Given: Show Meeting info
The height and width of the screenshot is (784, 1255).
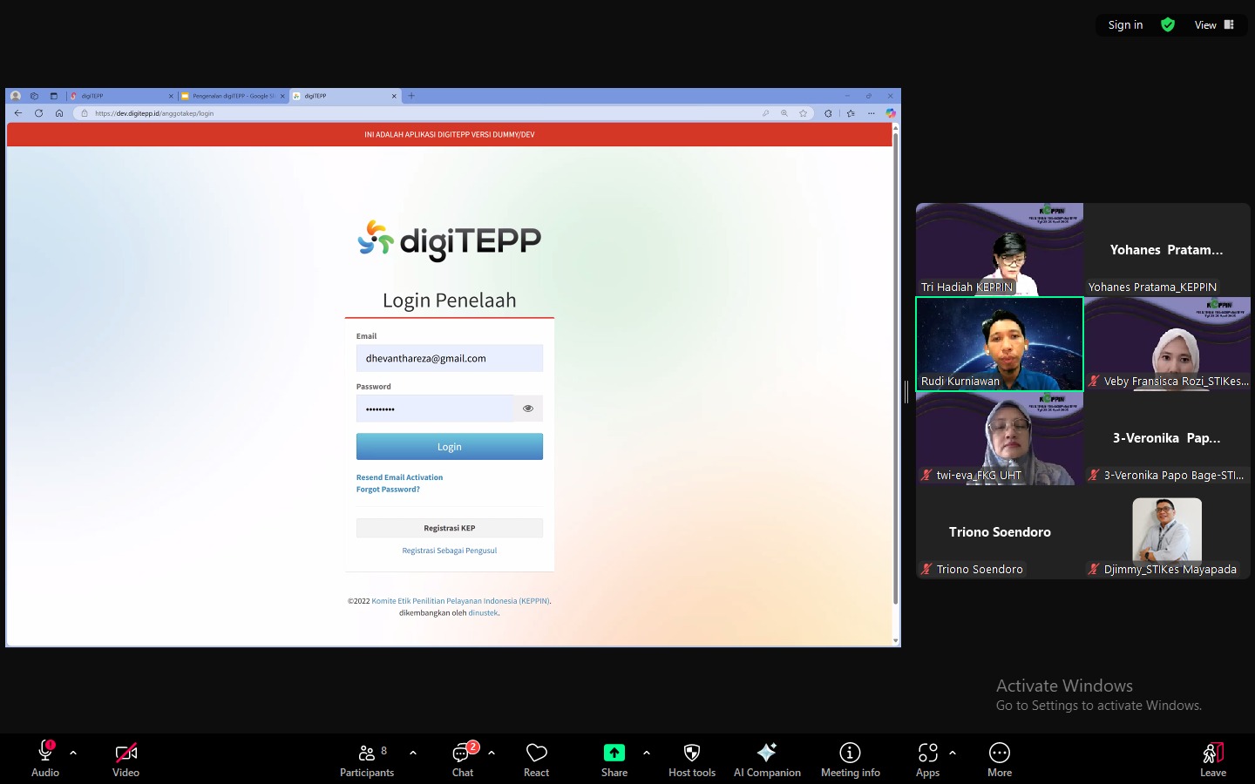Looking at the screenshot, I should point(850,759).
